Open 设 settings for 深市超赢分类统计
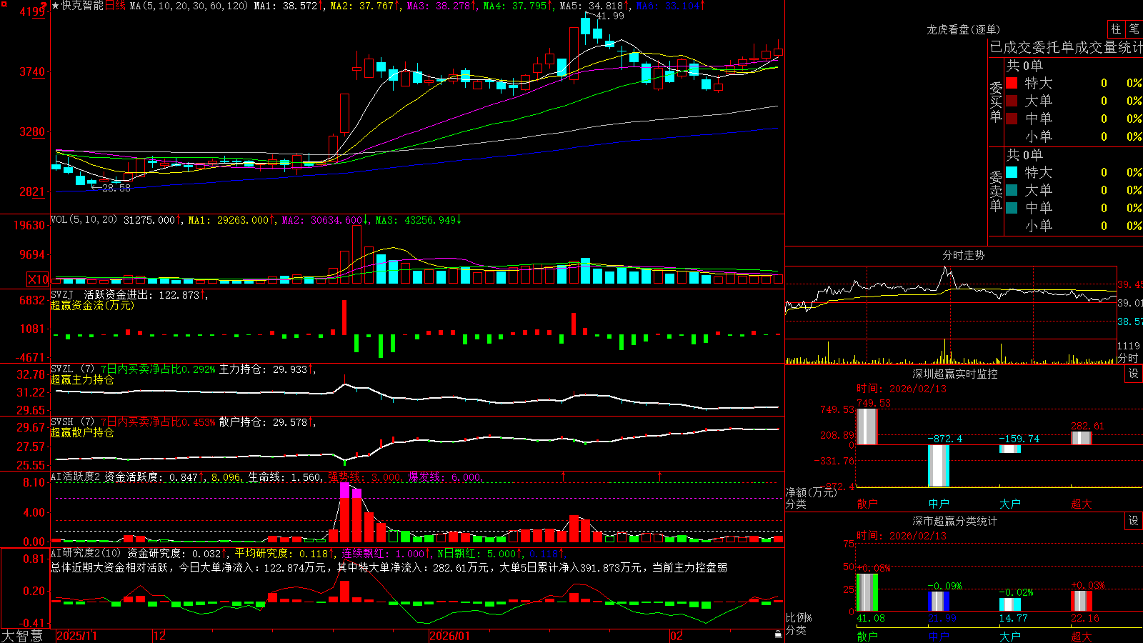Screen dimensions: 1143x643 pyautogui.click(x=1134, y=521)
